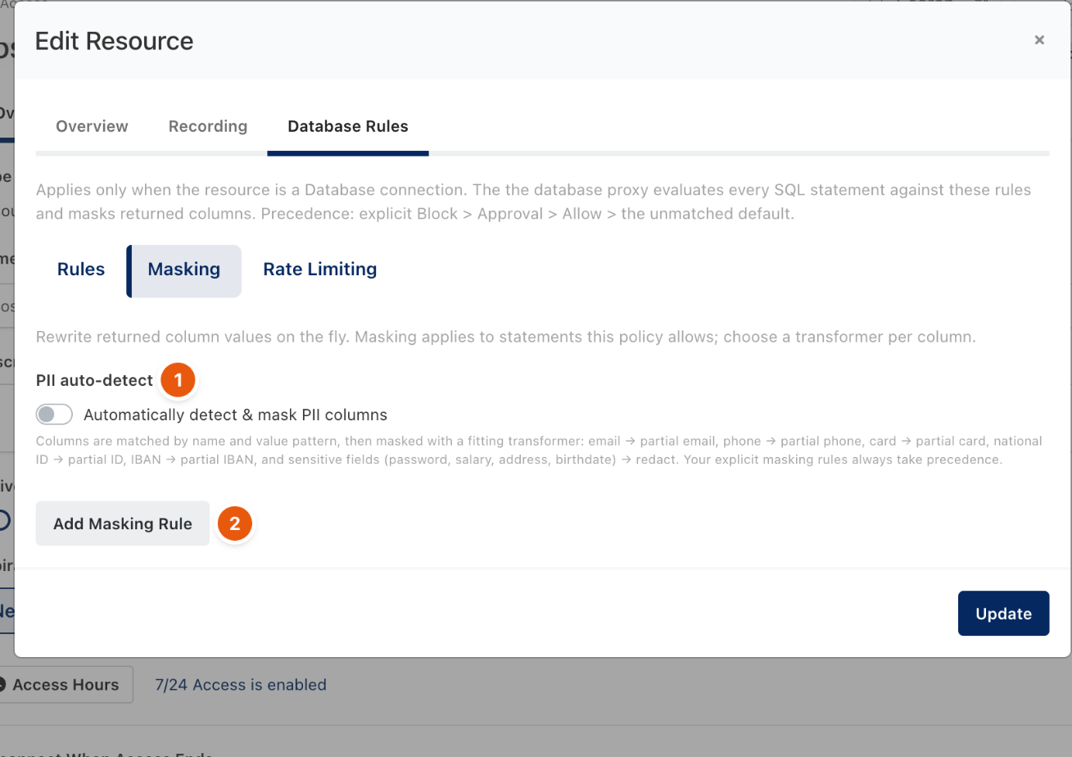Click 'Automatically detect & mask PII columns' label
The height and width of the screenshot is (757, 1072).
coord(235,415)
